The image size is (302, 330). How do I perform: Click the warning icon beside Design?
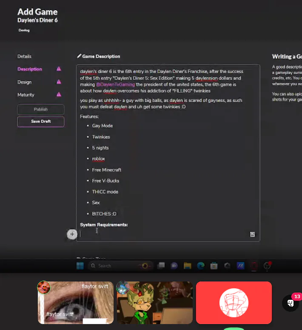(x=59, y=82)
